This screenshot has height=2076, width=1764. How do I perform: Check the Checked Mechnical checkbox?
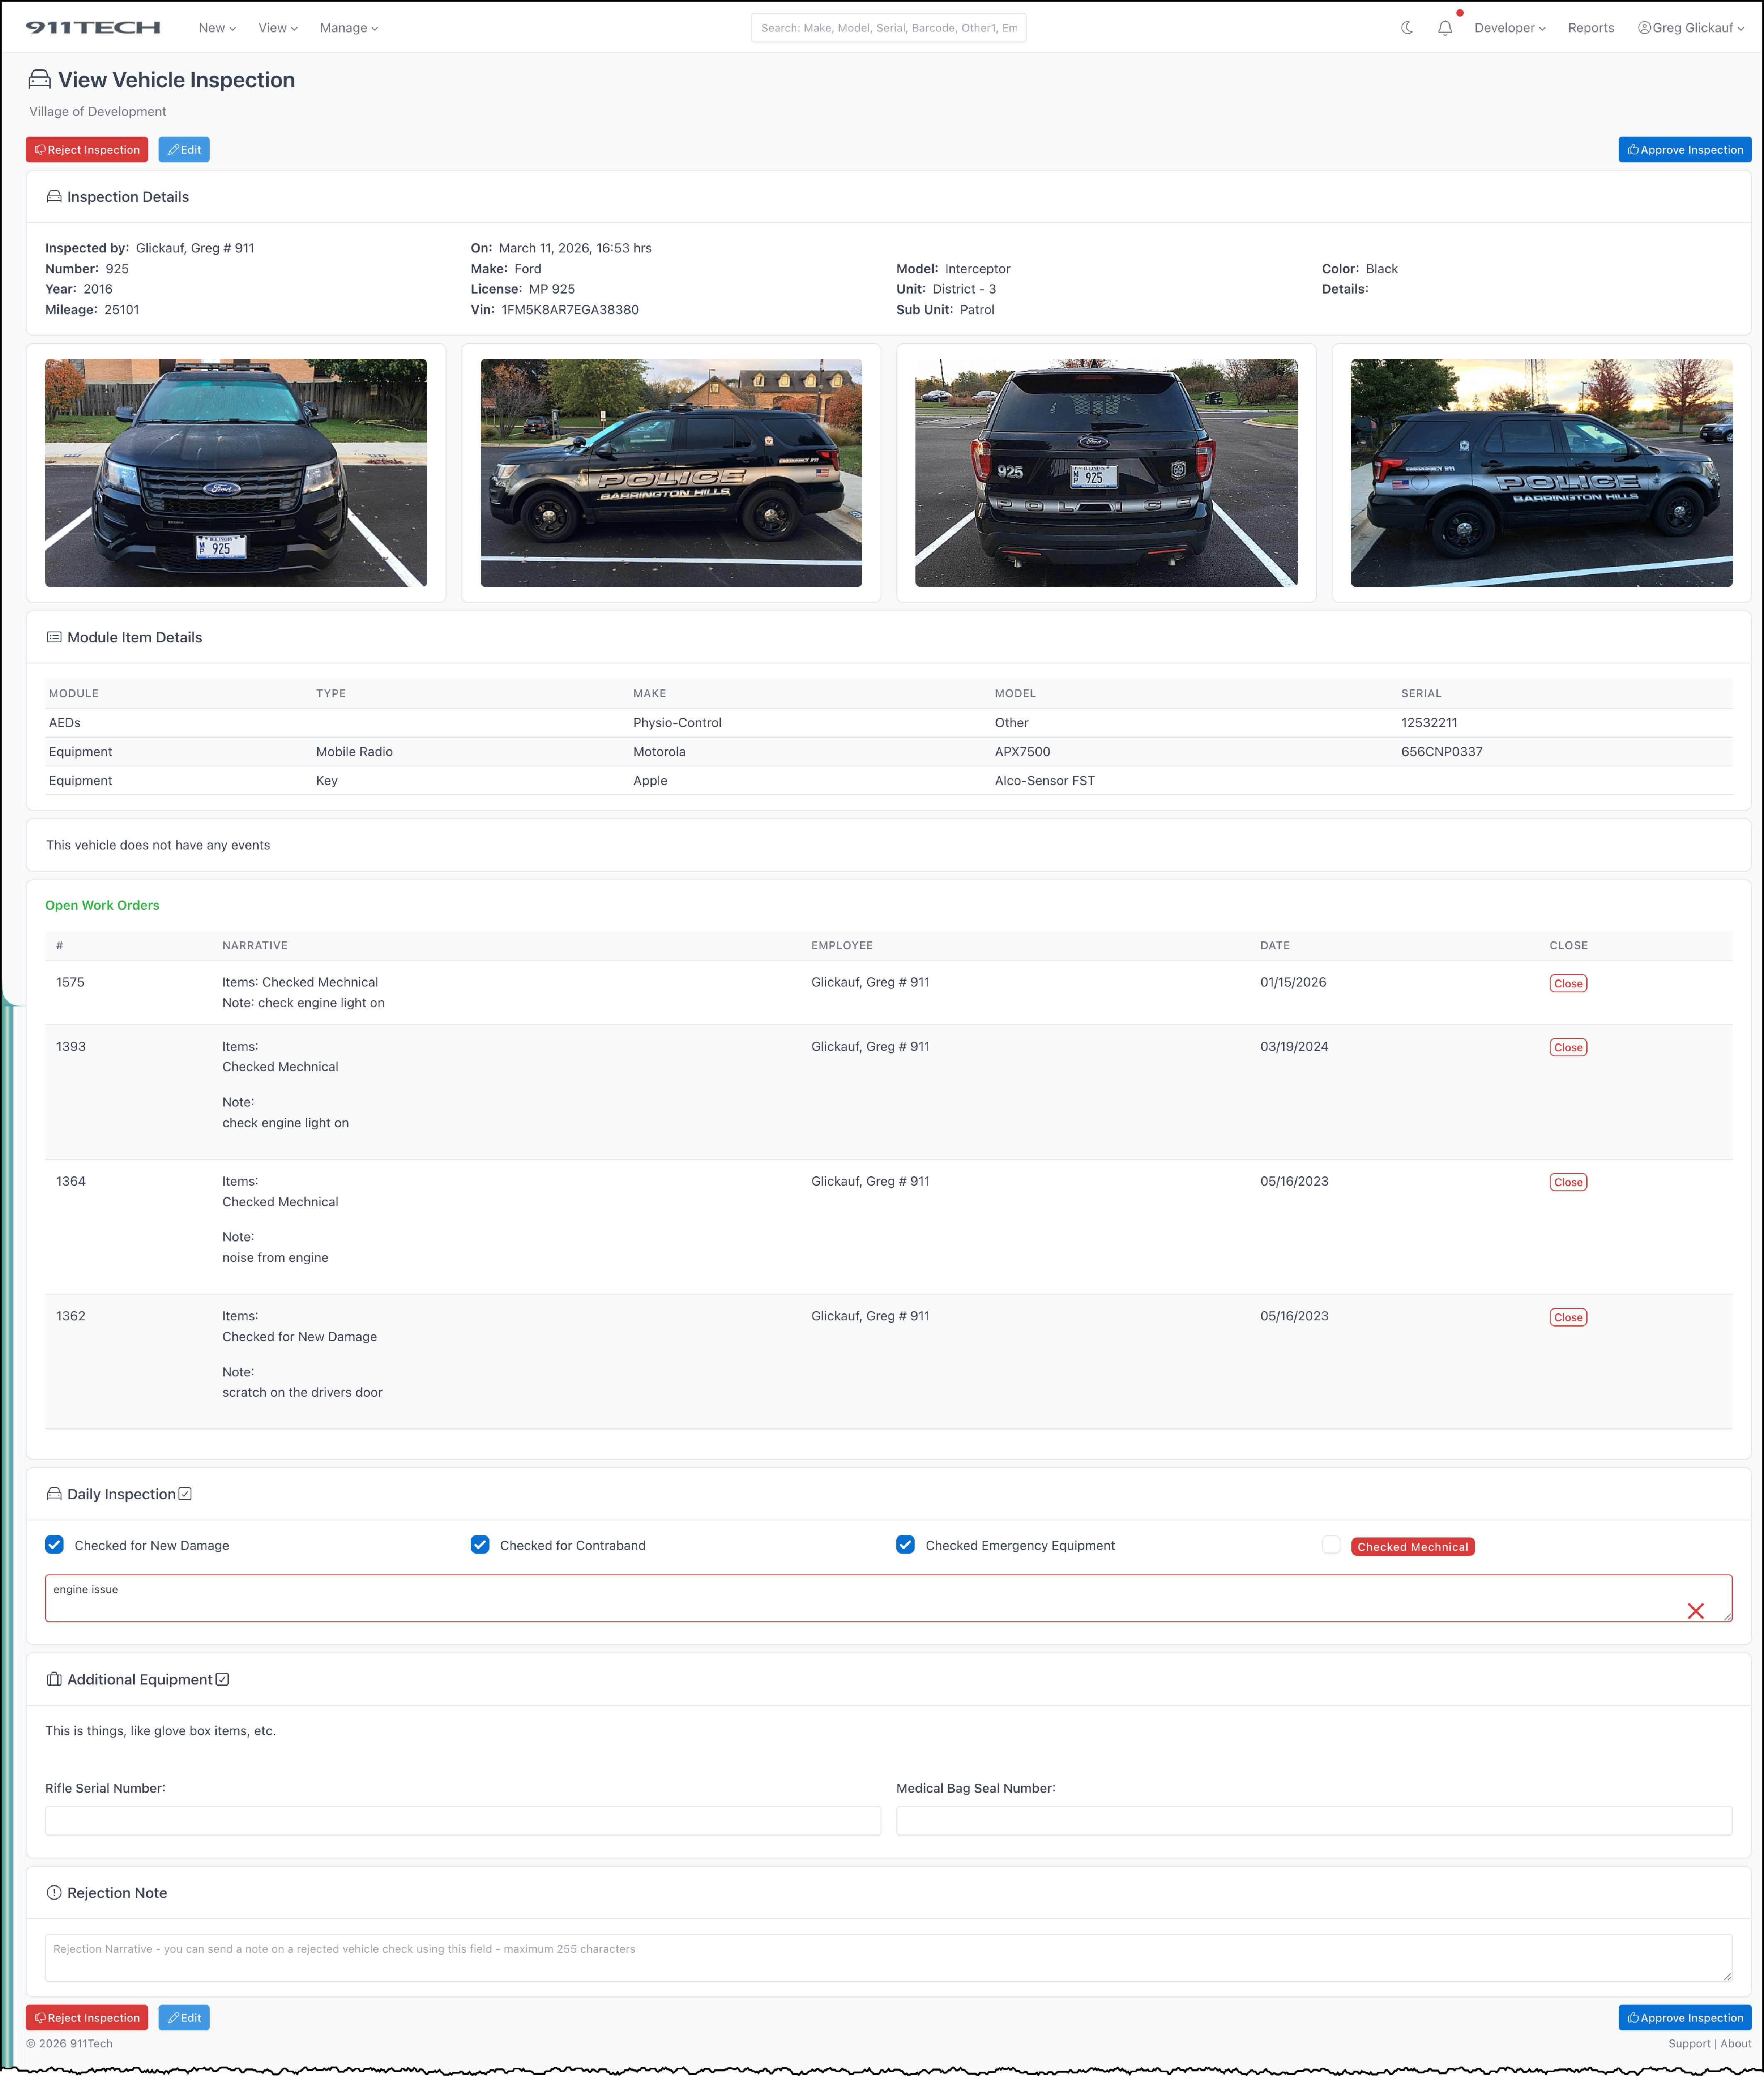1331,1545
